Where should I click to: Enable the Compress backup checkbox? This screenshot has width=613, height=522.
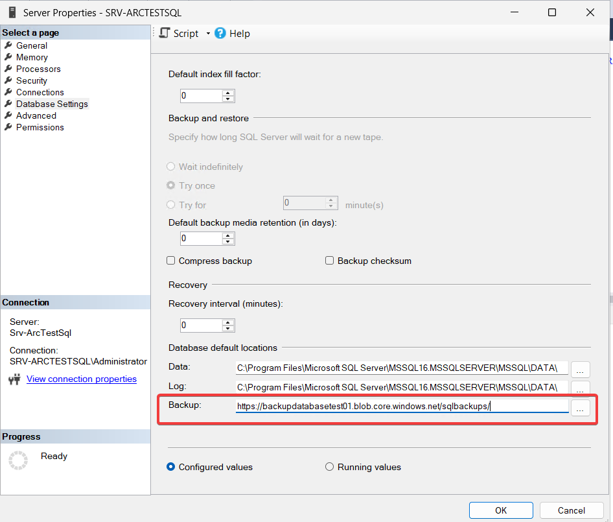click(x=171, y=261)
